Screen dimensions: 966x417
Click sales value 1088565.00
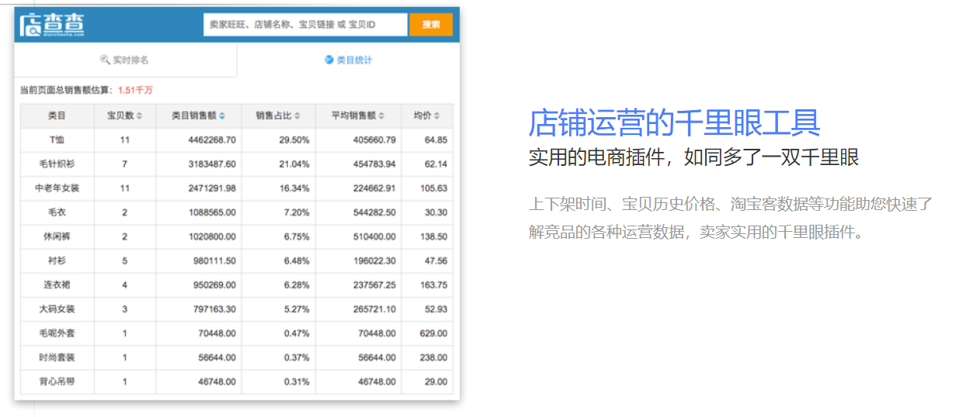212,212
